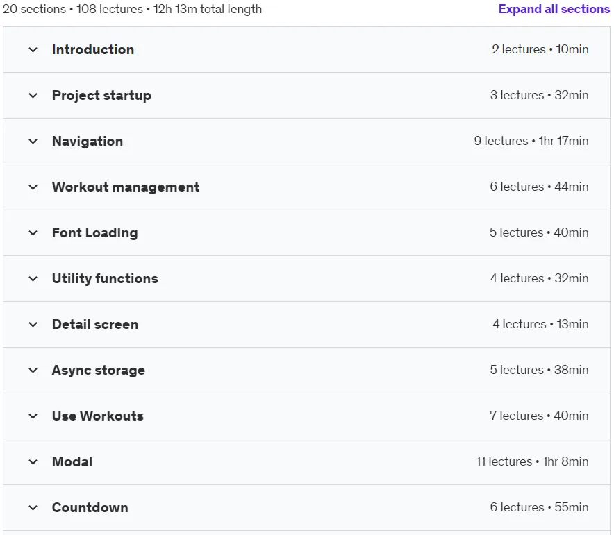The width and height of the screenshot is (614, 535).
Task: Select the Countdown section title
Action: point(90,508)
